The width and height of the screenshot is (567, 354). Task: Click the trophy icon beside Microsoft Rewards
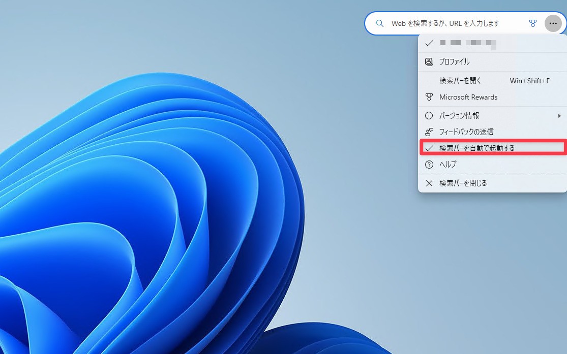point(429,97)
